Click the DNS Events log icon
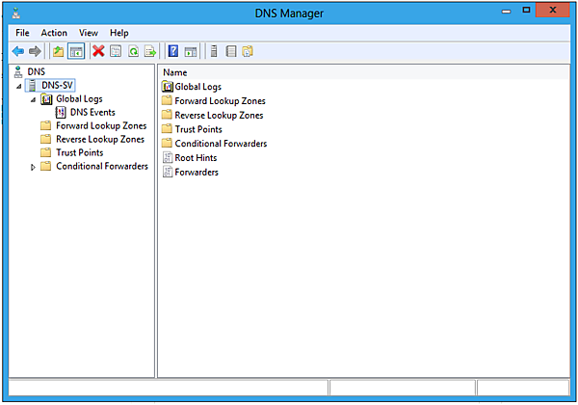 click(x=61, y=113)
